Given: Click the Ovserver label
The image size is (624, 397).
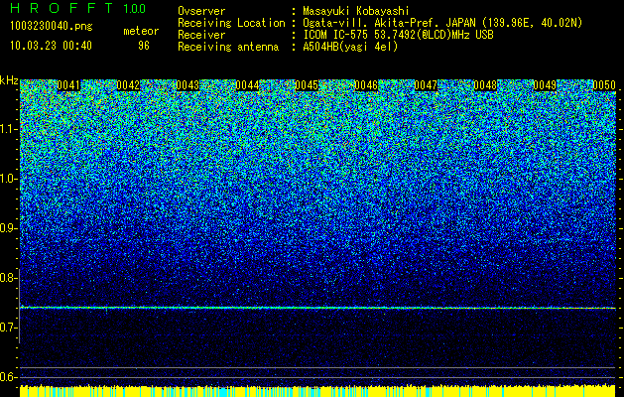Looking at the screenshot, I should pos(201,11).
